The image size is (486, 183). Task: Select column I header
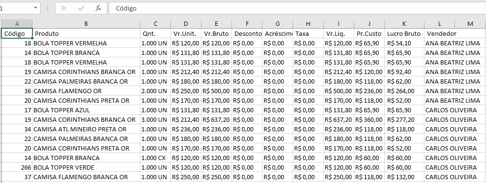[x=339, y=23]
